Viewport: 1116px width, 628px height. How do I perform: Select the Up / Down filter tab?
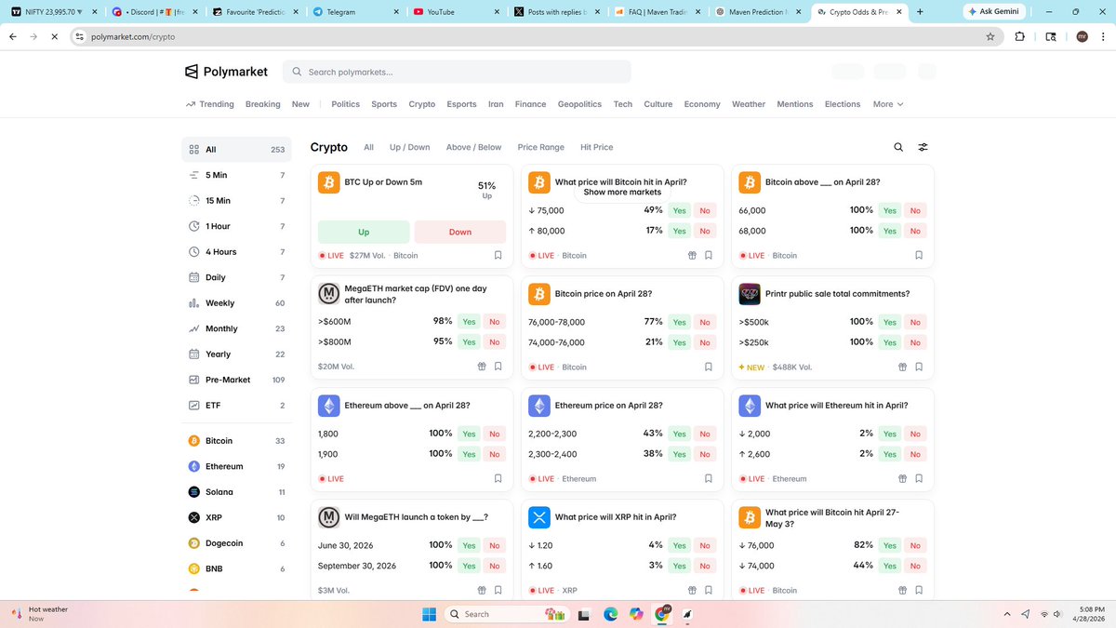coord(410,147)
